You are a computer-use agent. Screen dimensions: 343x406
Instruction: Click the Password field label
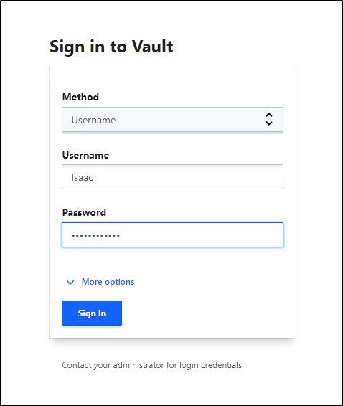tap(84, 212)
